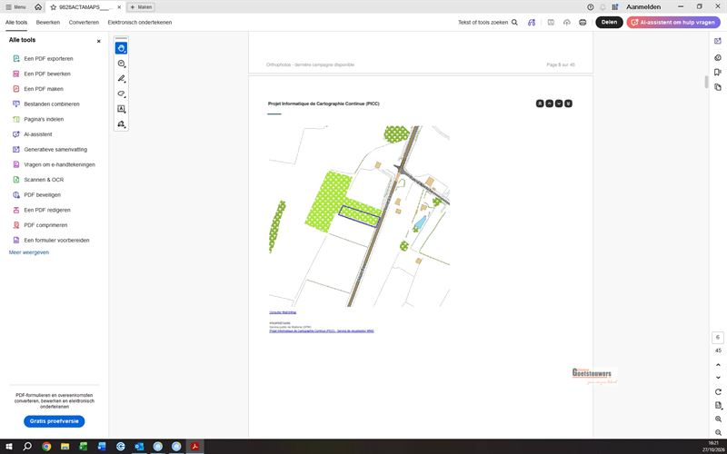Go to next page with down arrow

point(718,378)
